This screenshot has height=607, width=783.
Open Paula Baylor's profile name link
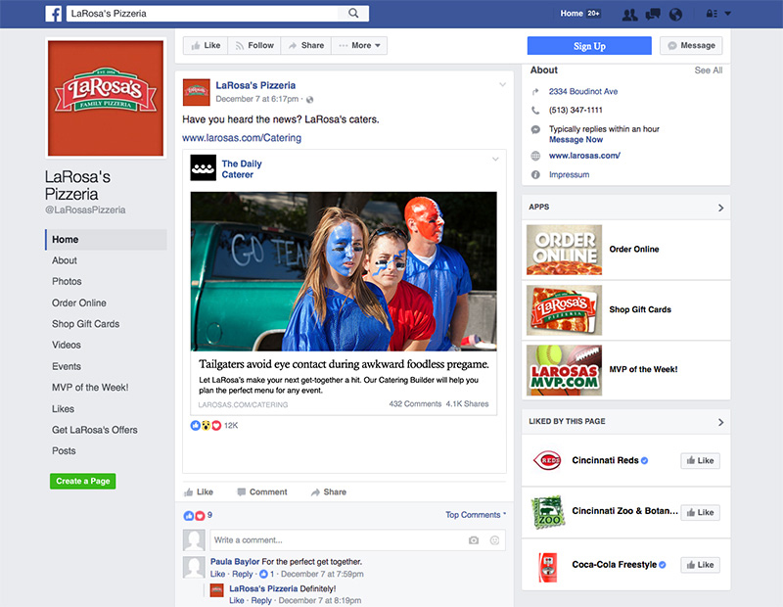[x=235, y=562]
